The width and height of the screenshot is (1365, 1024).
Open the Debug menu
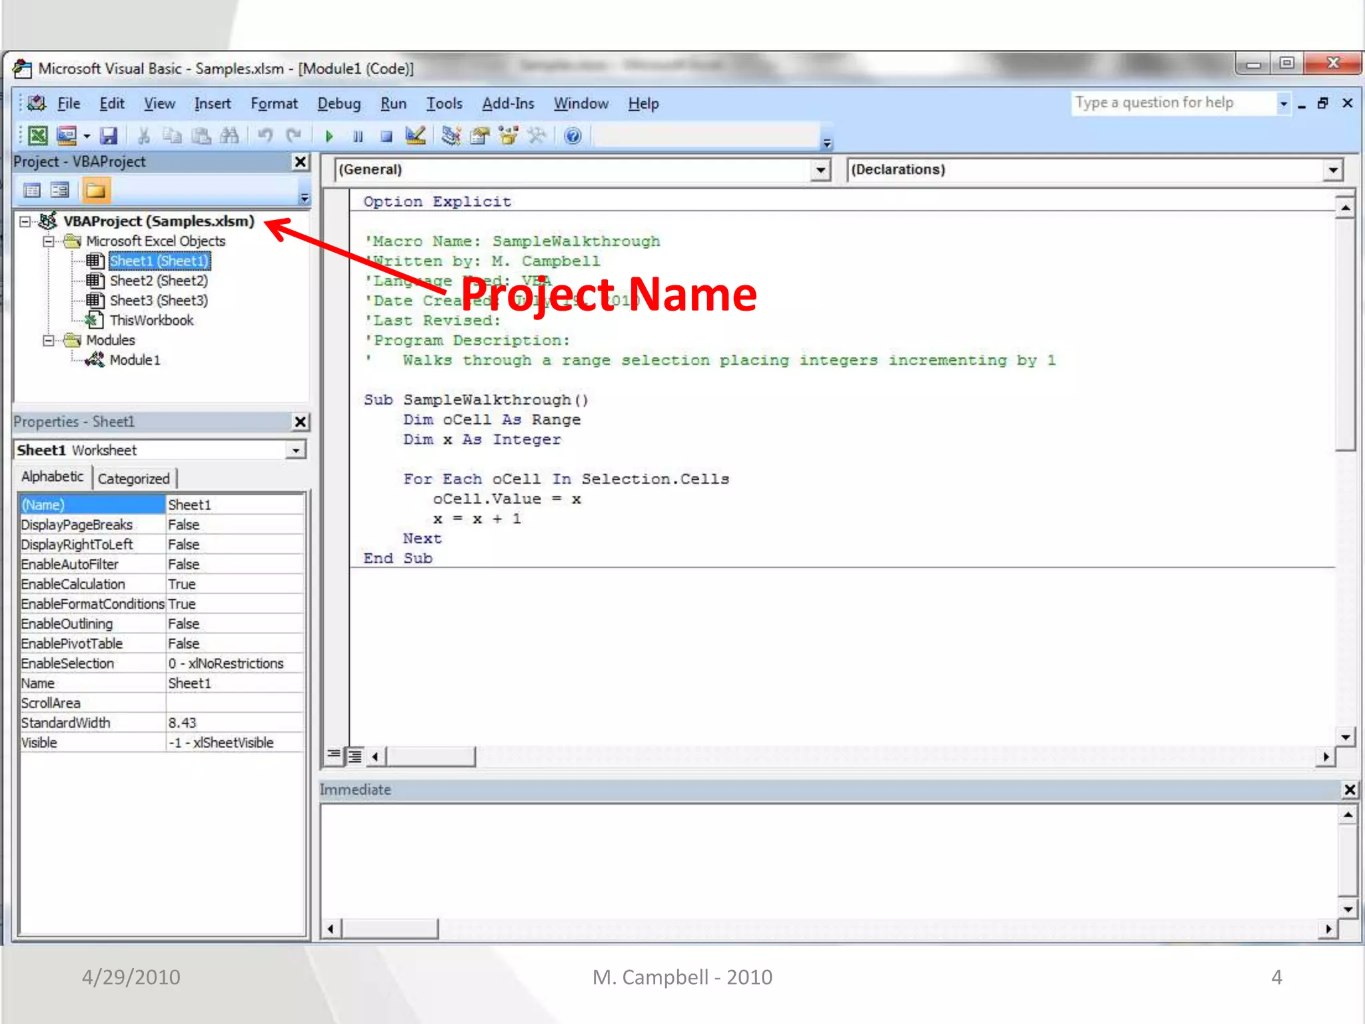point(339,104)
